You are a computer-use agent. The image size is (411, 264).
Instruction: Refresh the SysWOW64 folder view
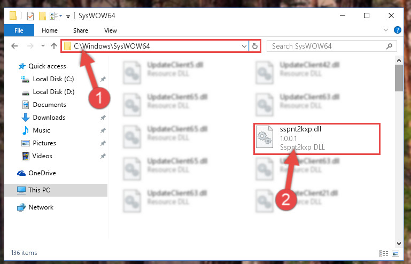[254, 46]
